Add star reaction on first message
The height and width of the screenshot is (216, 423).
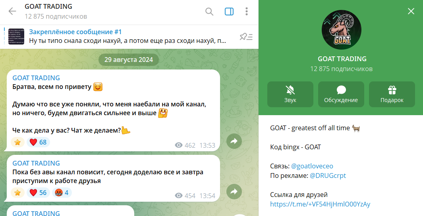[17, 142]
